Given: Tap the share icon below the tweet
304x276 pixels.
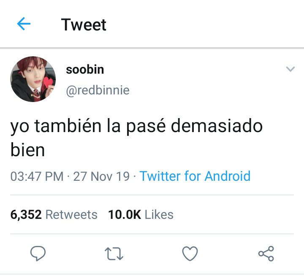Looking at the screenshot, I should click(x=266, y=253).
